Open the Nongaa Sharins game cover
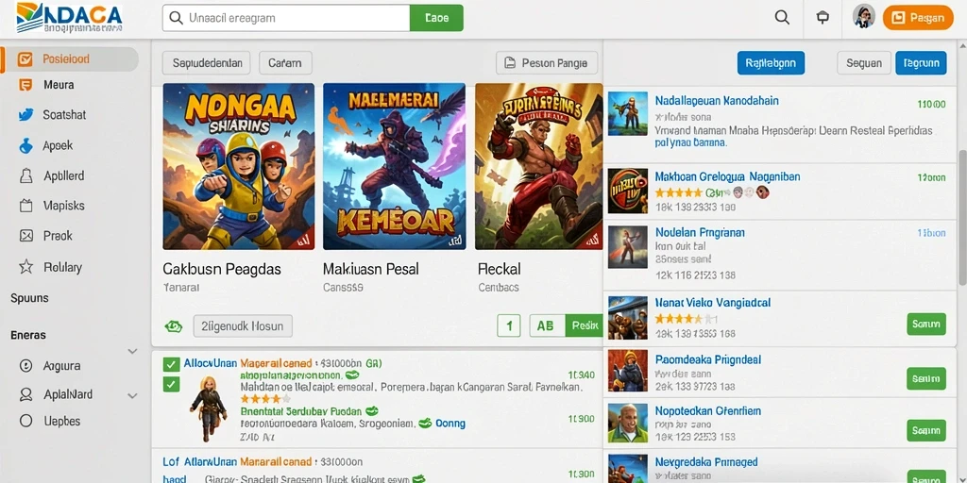The height and width of the screenshot is (483, 967). tap(239, 166)
